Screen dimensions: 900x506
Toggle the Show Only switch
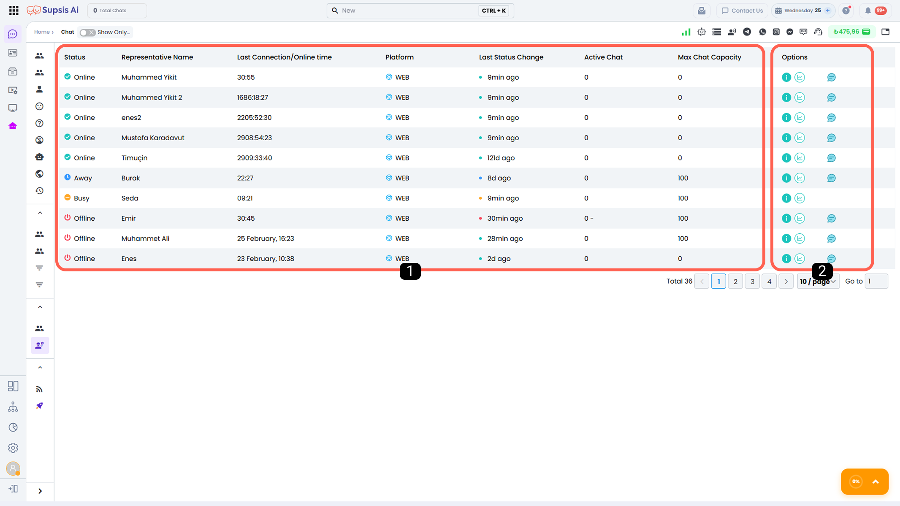pyautogui.click(x=87, y=32)
